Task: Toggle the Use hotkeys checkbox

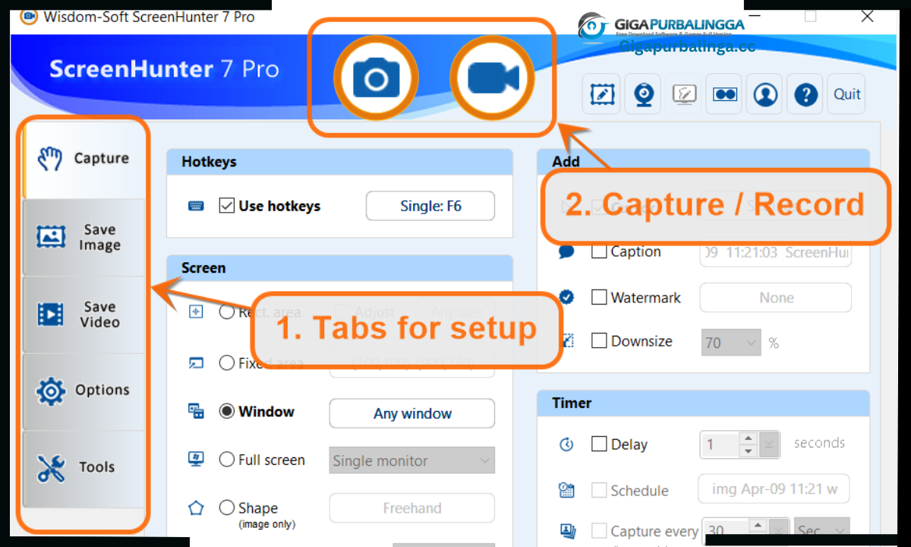Action: point(226,206)
